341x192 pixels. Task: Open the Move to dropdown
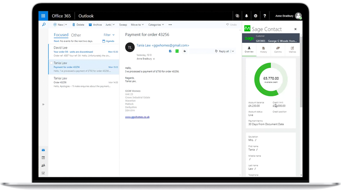[137, 25]
